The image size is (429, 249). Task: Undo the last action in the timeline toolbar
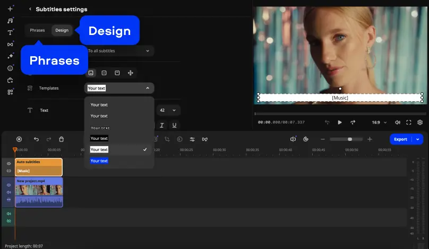click(x=36, y=139)
